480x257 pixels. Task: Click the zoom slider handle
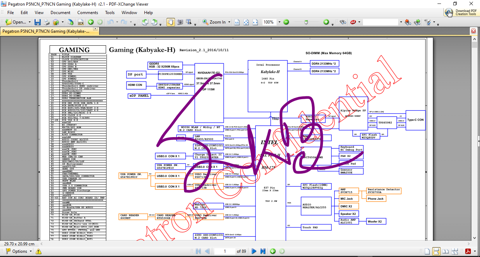point(306,22)
